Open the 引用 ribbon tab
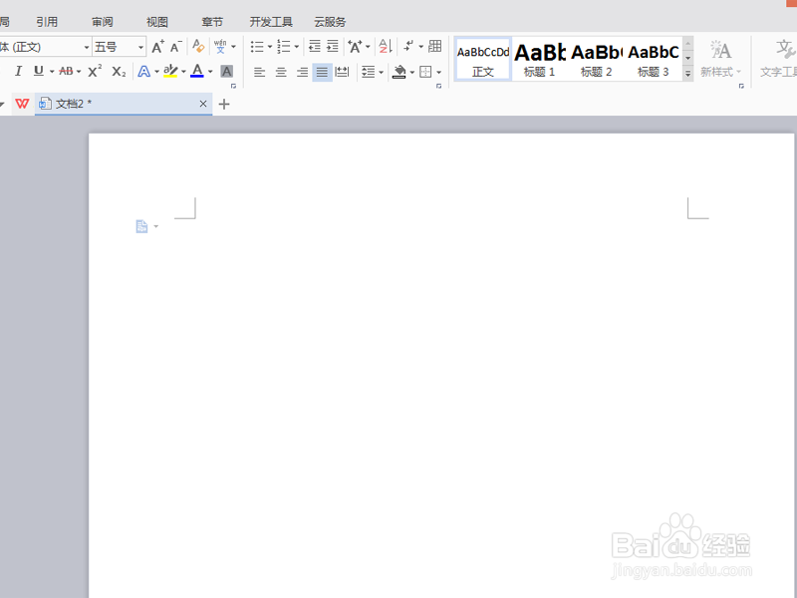797x598 pixels. point(47,22)
